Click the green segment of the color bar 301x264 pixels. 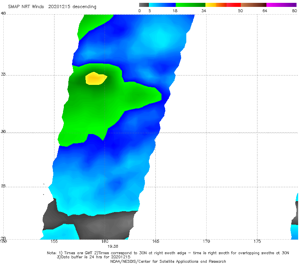coord(190,5)
